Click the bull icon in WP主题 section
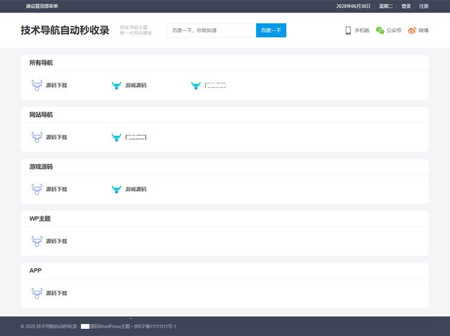Screen dimensions: 450x336 (37, 241)
